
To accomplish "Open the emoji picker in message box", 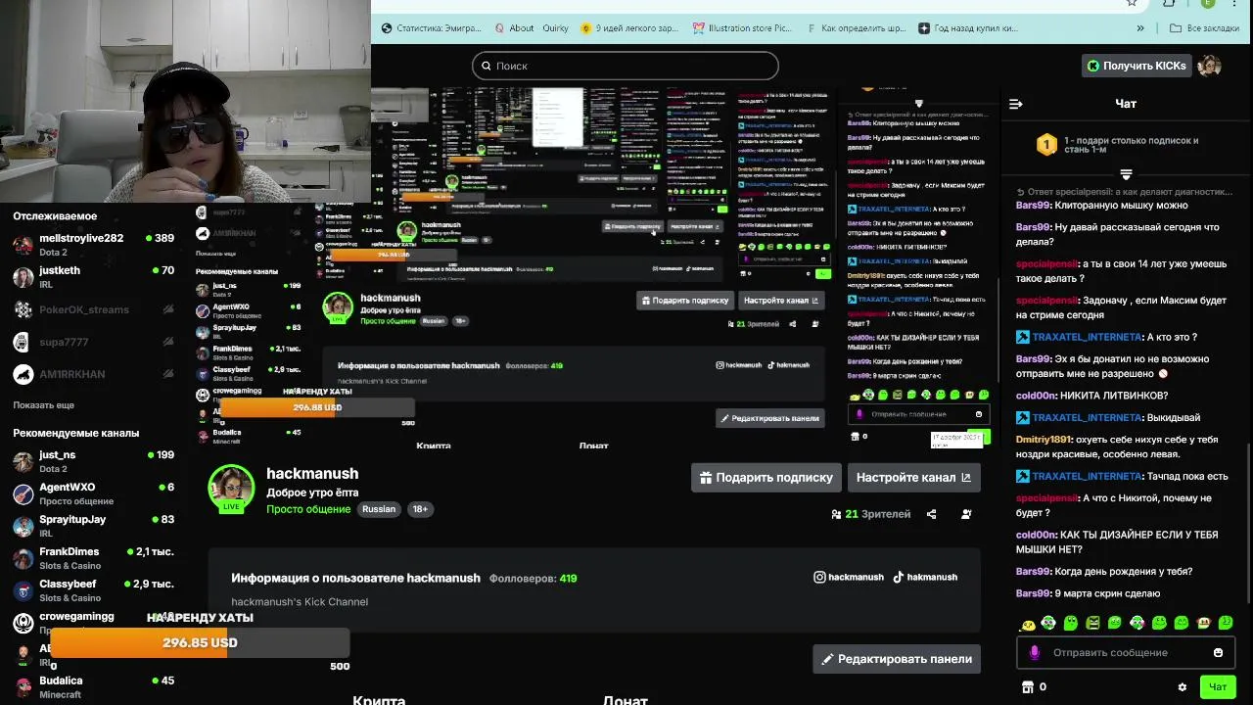I will (x=1218, y=653).
